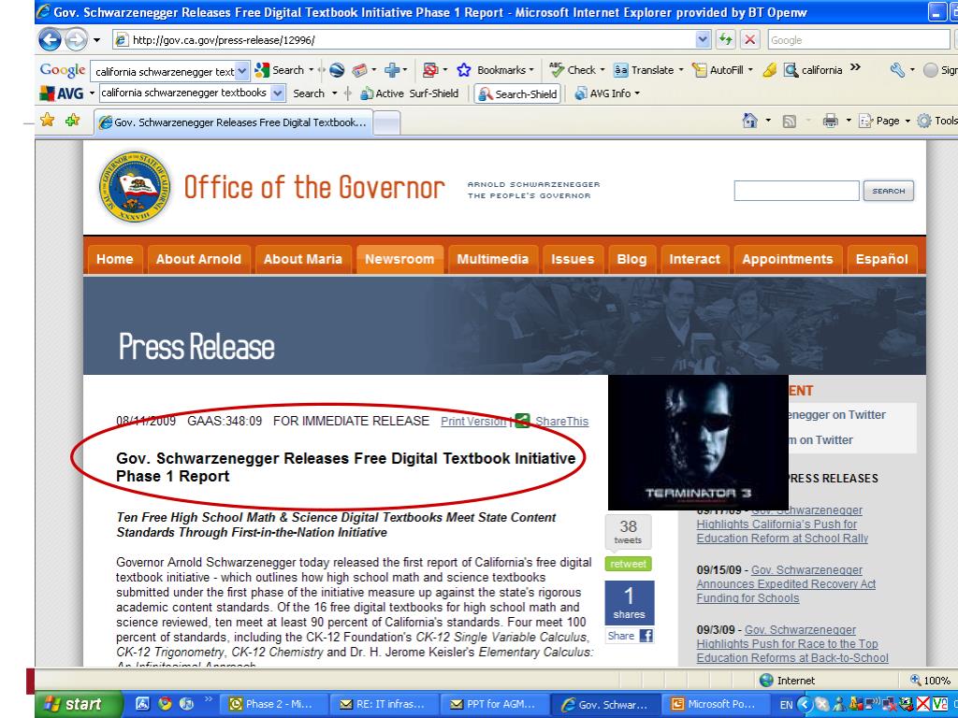
Task: Click the Google toolbar Search icon
Action: tap(262, 70)
